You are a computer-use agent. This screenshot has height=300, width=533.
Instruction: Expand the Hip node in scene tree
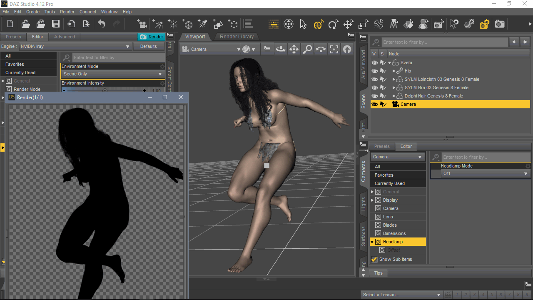(394, 71)
